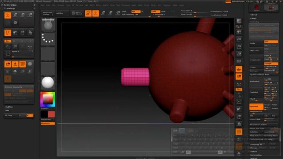Click the Divide button
This screenshot has width=283, height=159.
click(x=256, y=43)
